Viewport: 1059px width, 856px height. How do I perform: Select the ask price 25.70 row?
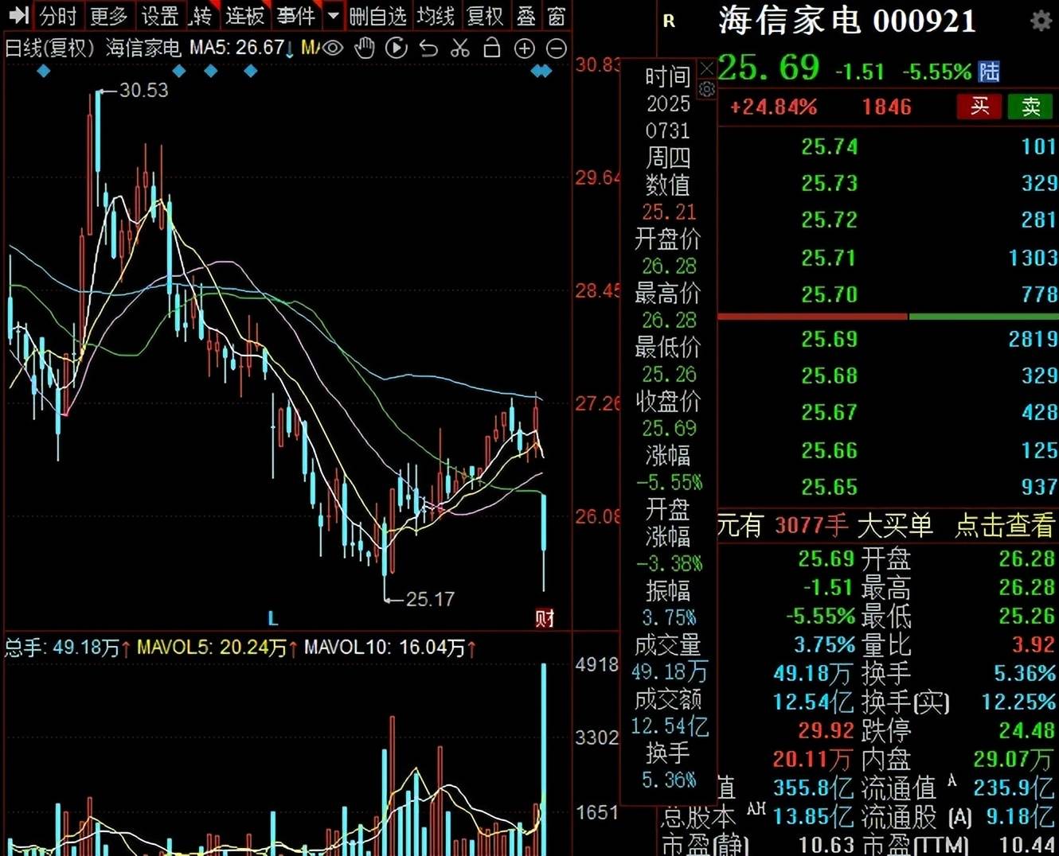pyautogui.click(x=888, y=294)
